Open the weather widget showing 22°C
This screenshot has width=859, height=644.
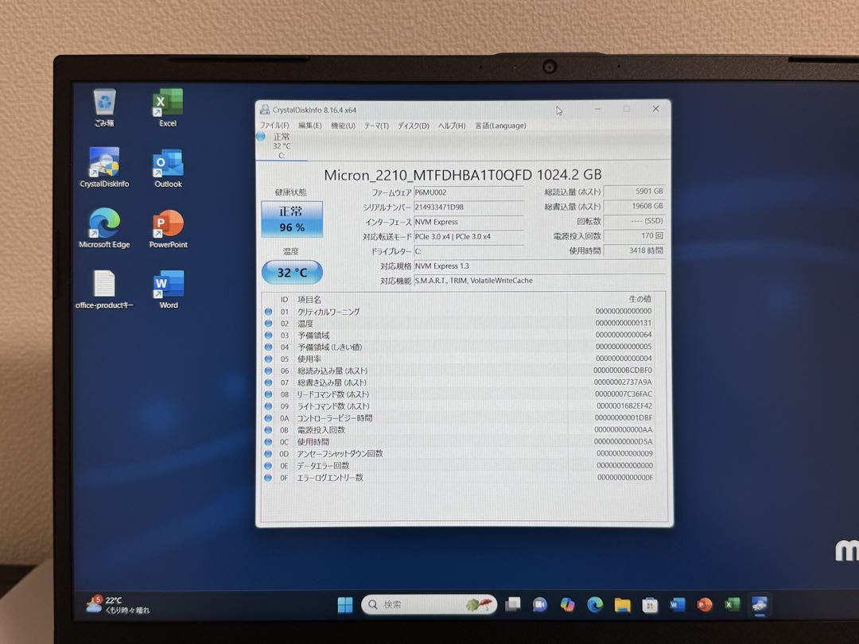tap(118, 604)
